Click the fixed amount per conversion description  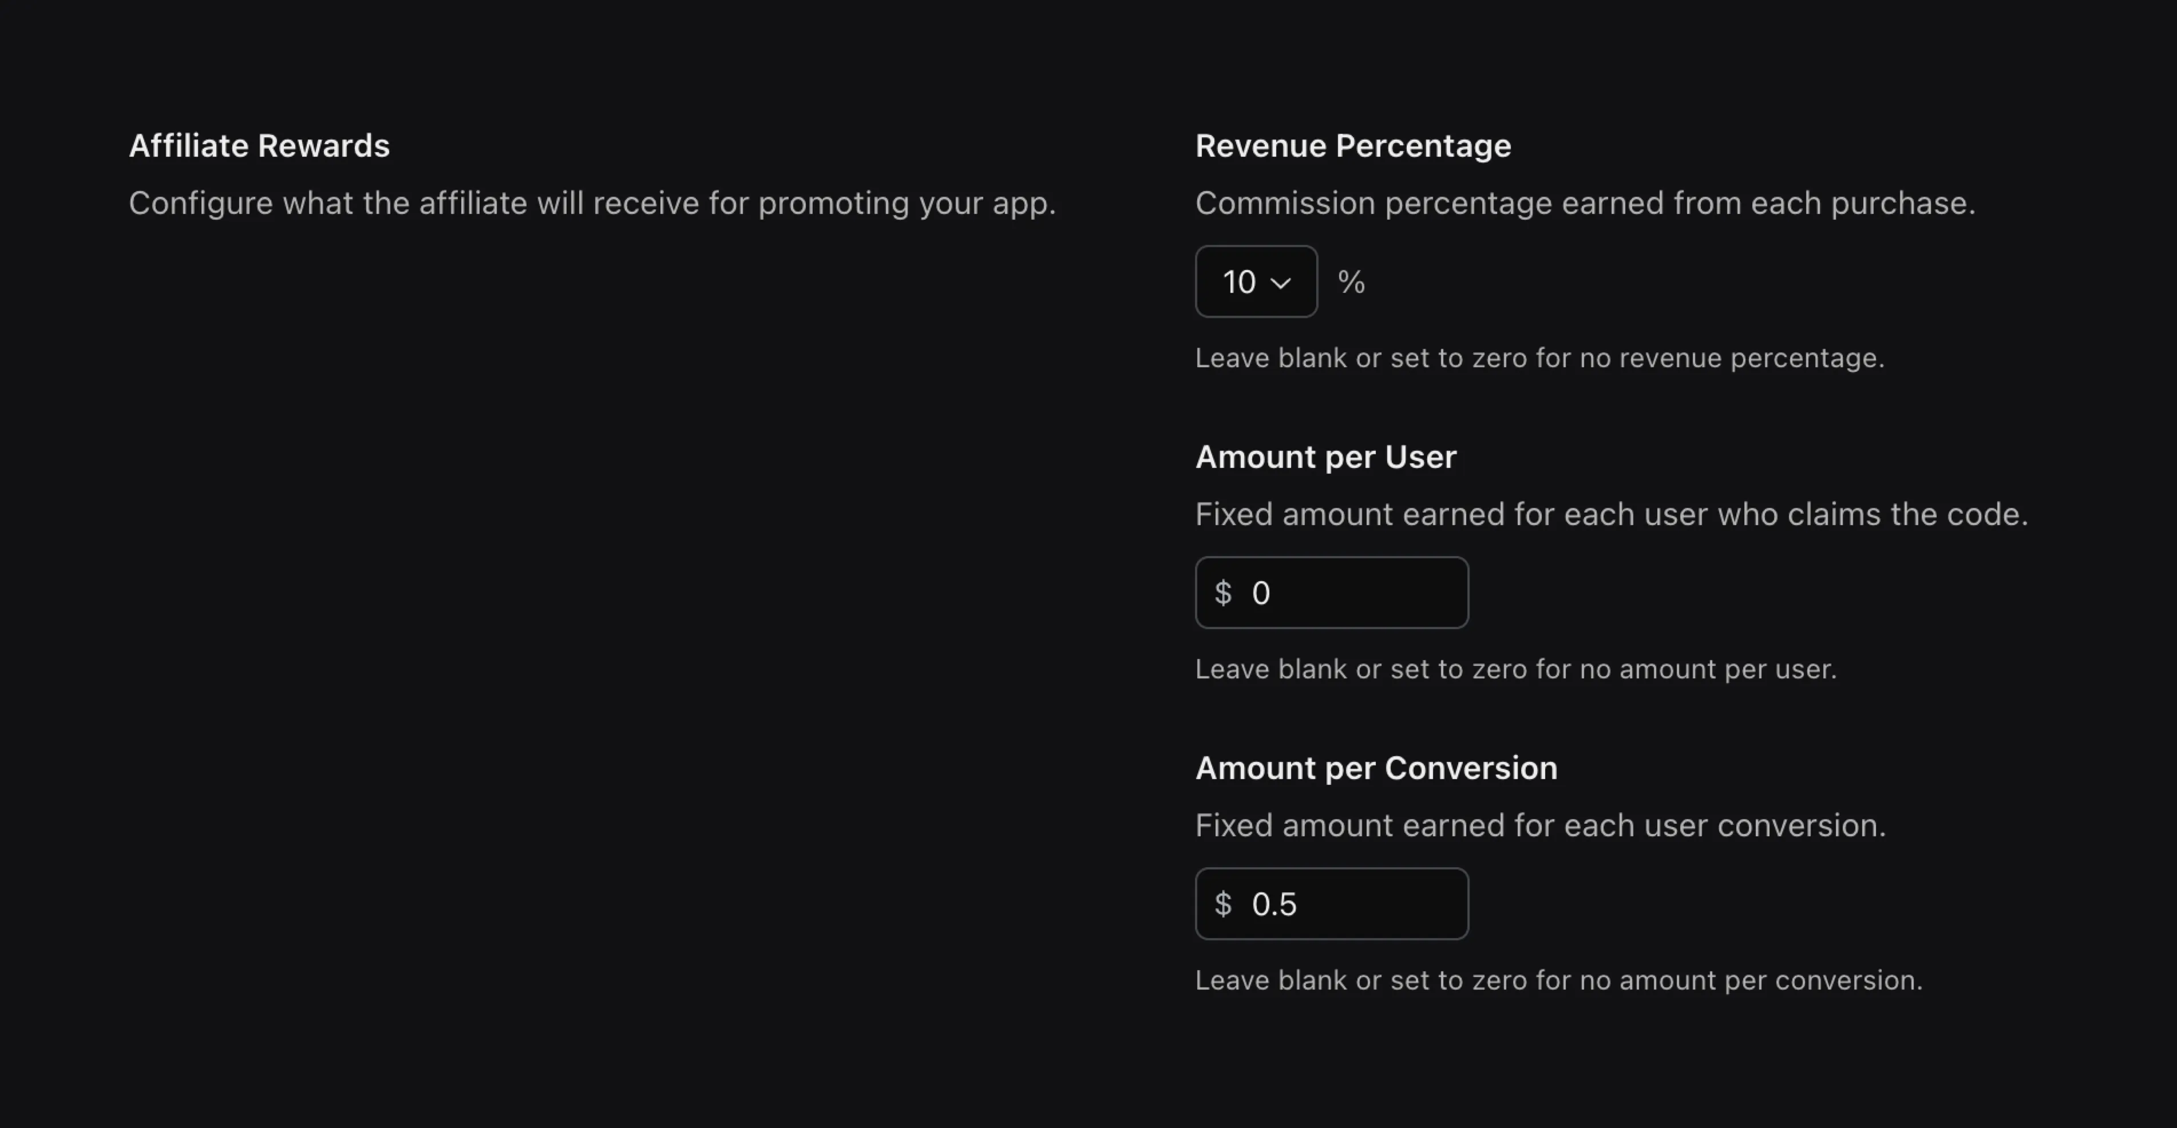[1541, 825]
